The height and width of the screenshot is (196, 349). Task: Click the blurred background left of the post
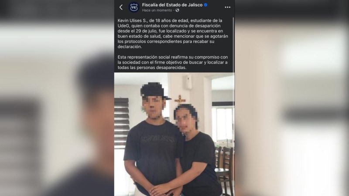[57, 98]
